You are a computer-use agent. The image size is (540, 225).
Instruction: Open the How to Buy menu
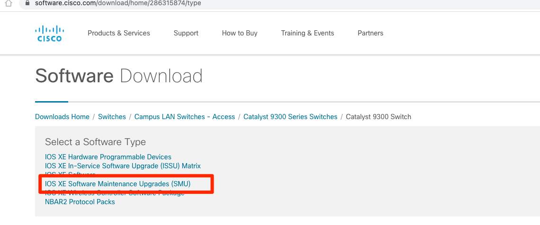[x=239, y=33]
